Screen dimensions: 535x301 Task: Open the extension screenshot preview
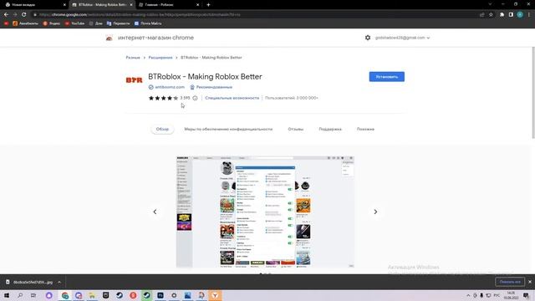[x=265, y=212]
